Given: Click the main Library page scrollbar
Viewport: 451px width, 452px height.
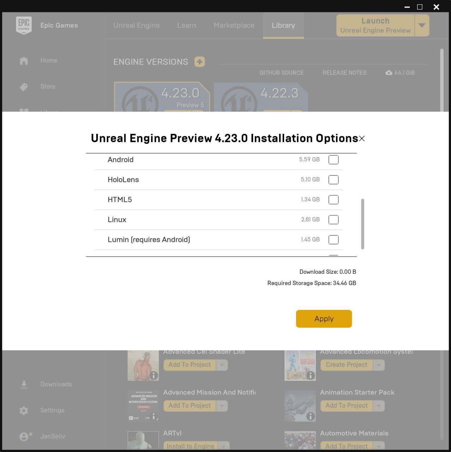Looking at the screenshot, I should pyautogui.click(x=441, y=81).
